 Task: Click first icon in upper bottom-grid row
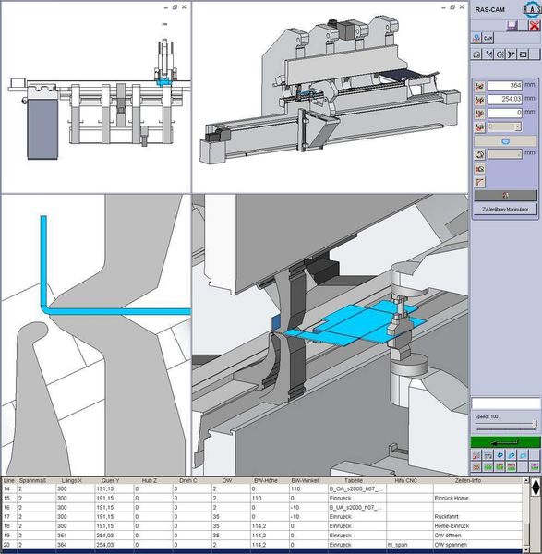[x=476, y=456]
